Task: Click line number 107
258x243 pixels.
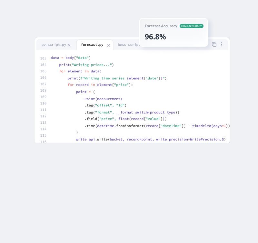Action: [x=43, y=84]
